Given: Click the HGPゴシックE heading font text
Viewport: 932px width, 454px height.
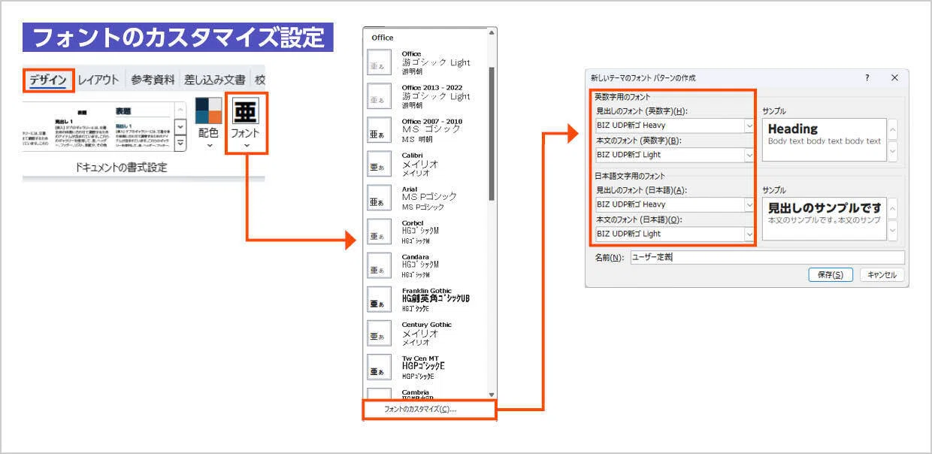Looking at the screenshot, I should pos(423,365).
